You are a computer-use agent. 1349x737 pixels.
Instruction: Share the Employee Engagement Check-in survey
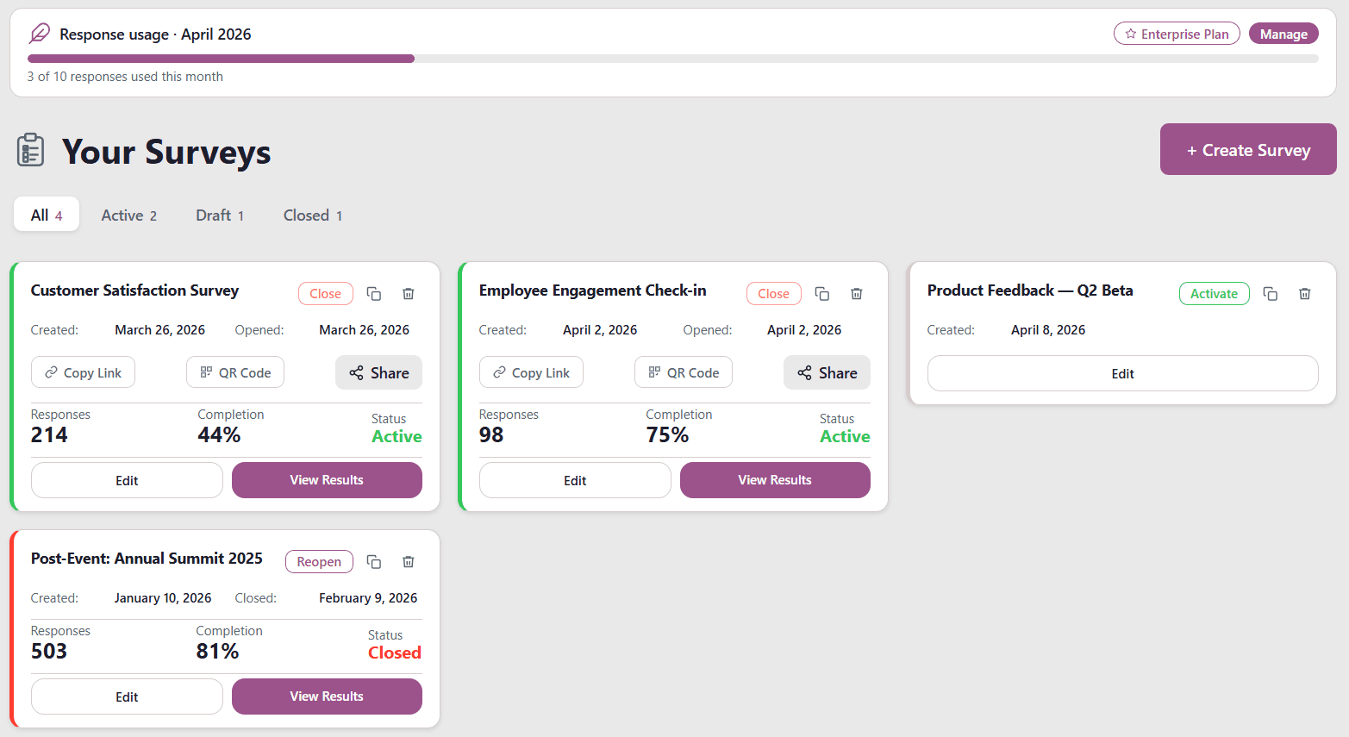tap(826, 372)
